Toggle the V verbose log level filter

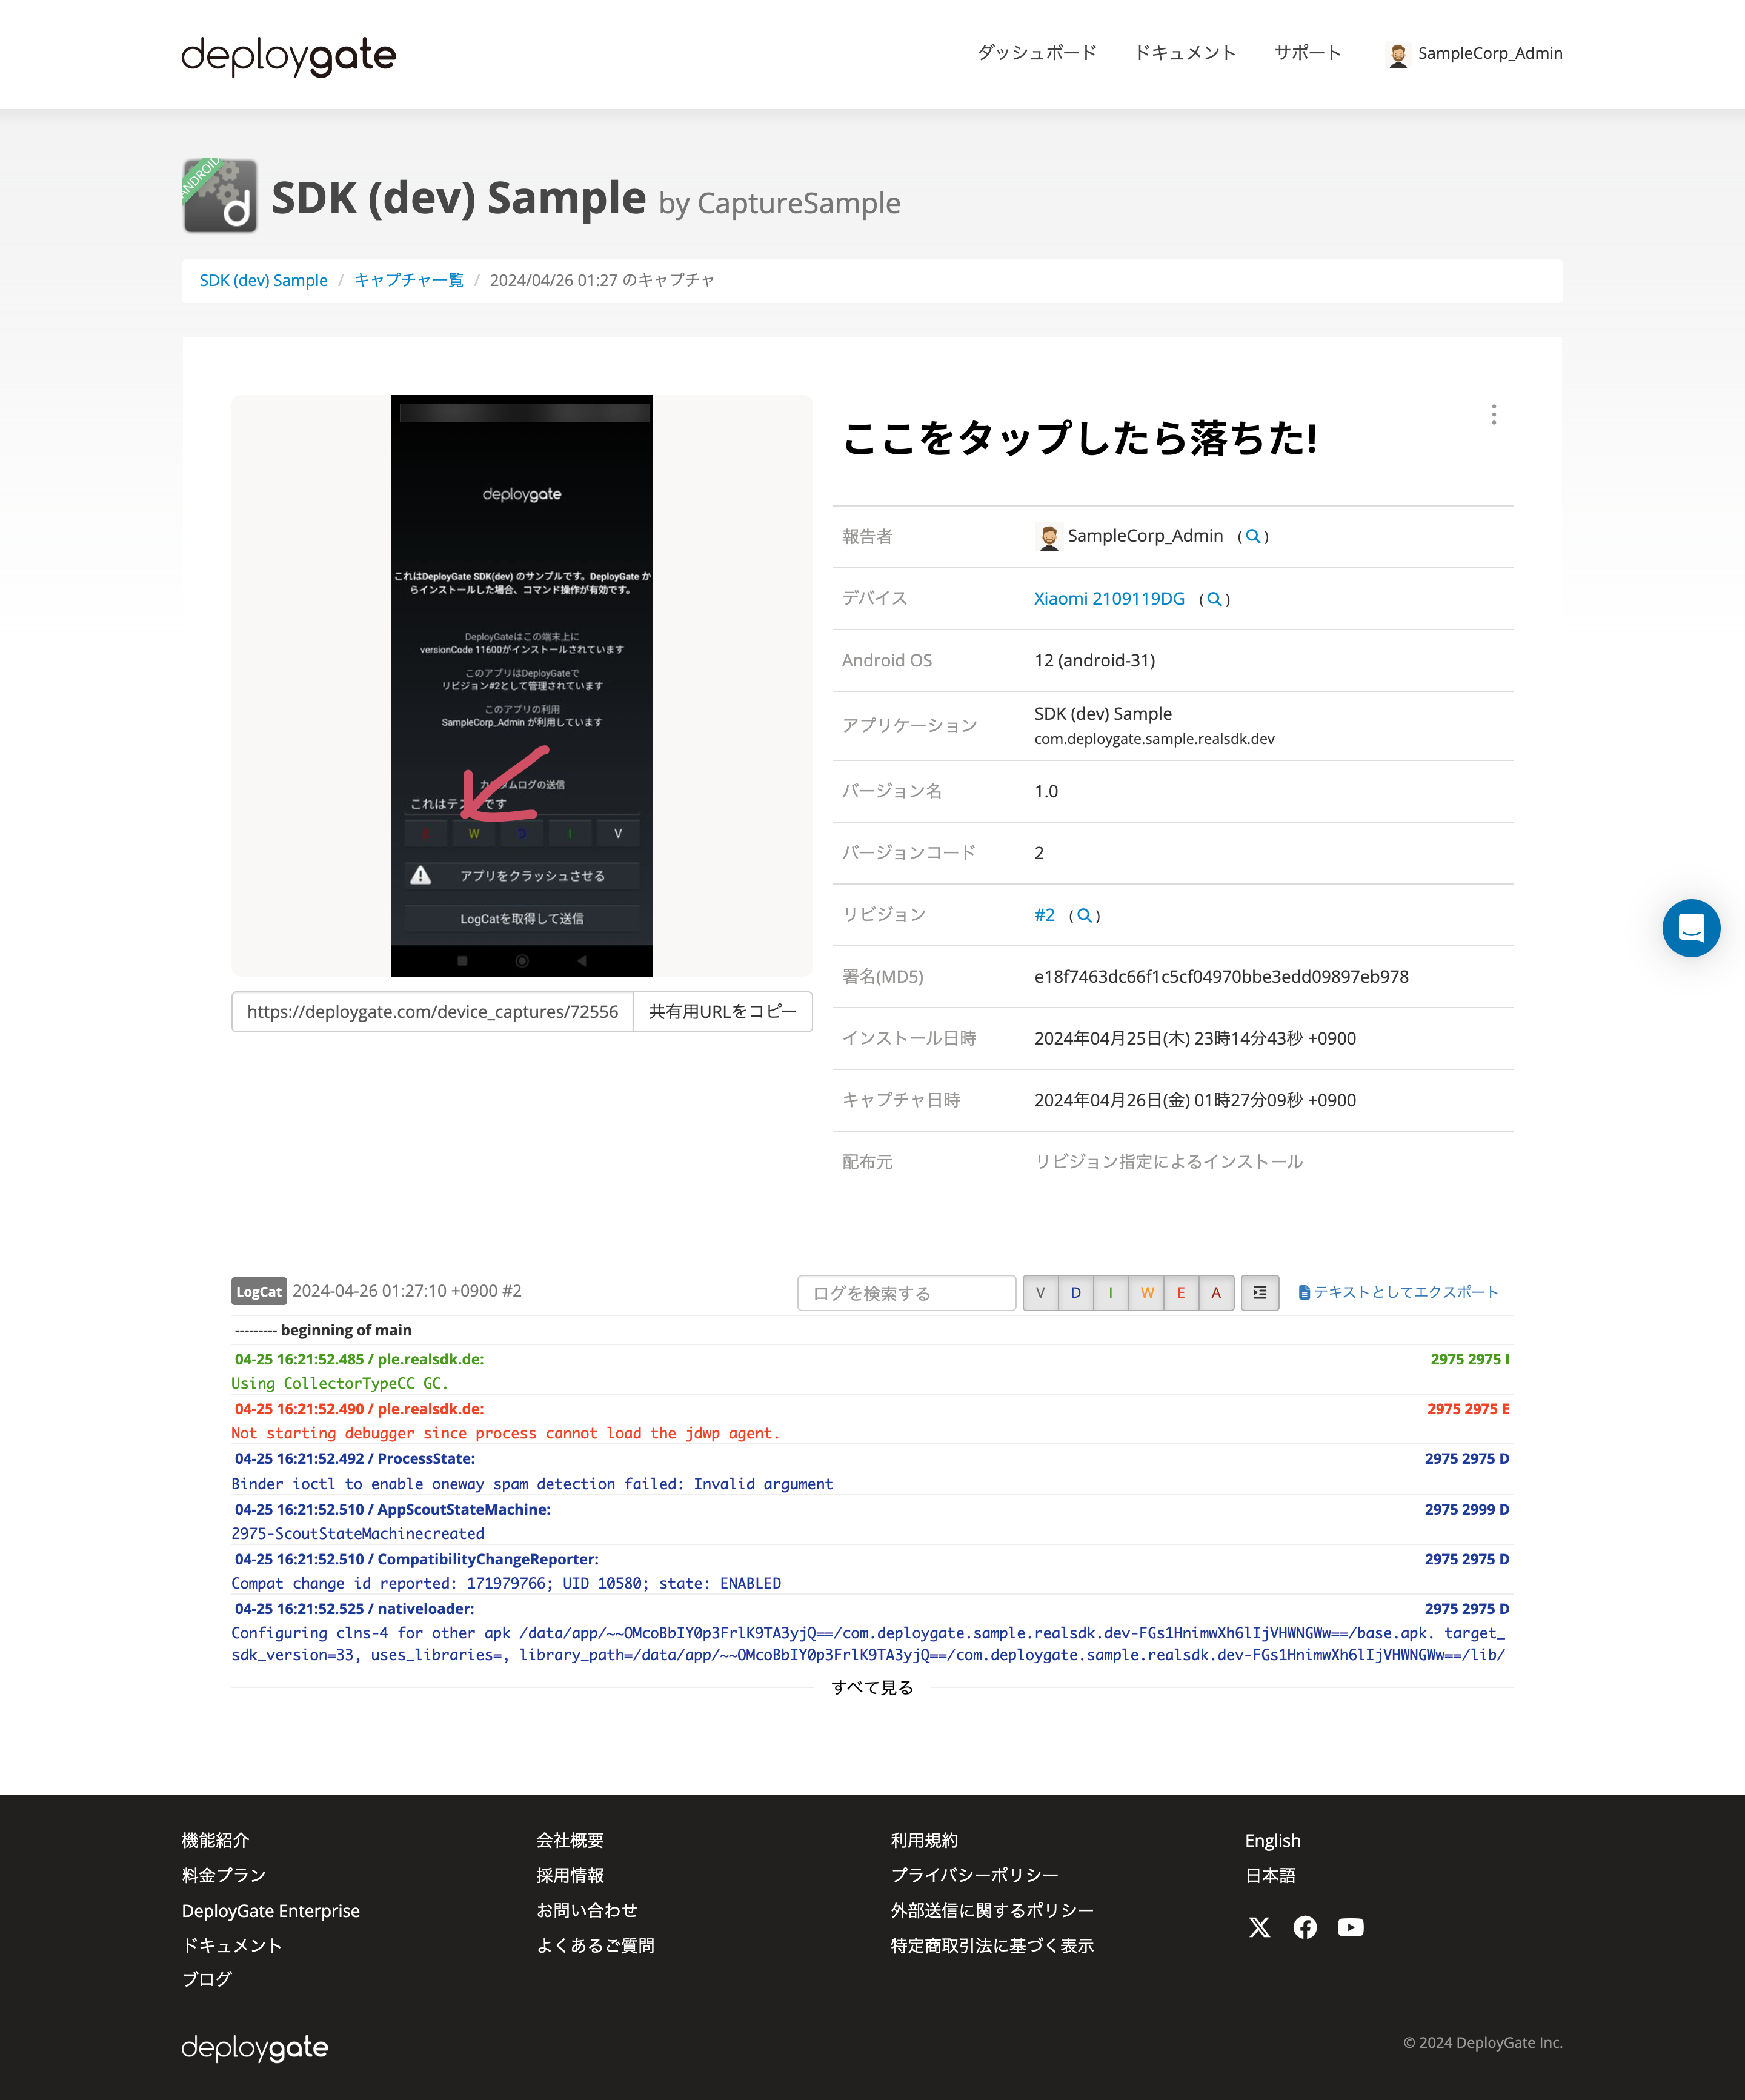[x=1040, y=1292]
